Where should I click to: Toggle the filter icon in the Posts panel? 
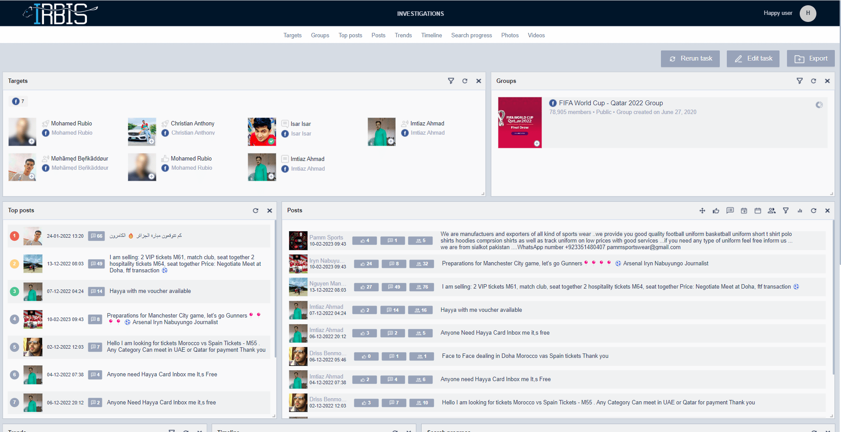point(786,211)
